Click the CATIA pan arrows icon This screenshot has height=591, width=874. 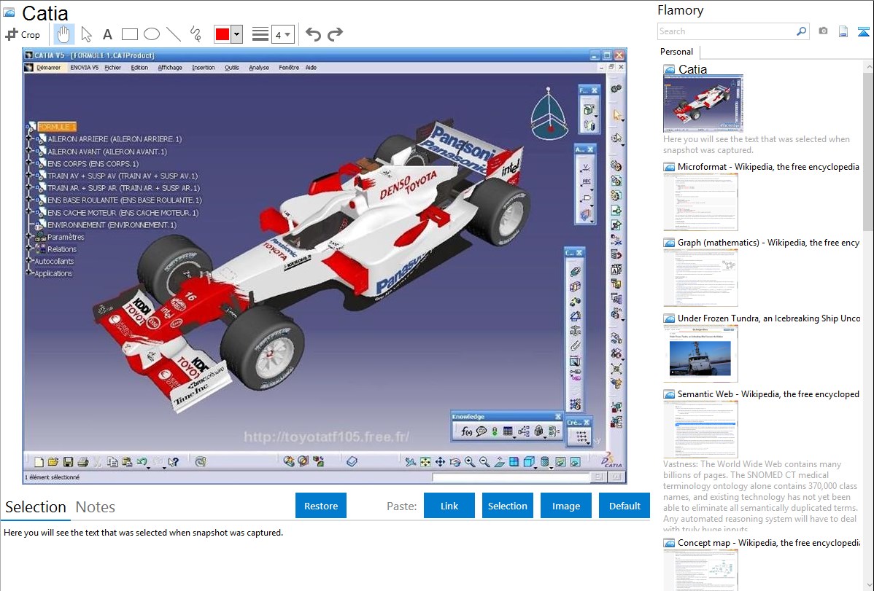440,462
